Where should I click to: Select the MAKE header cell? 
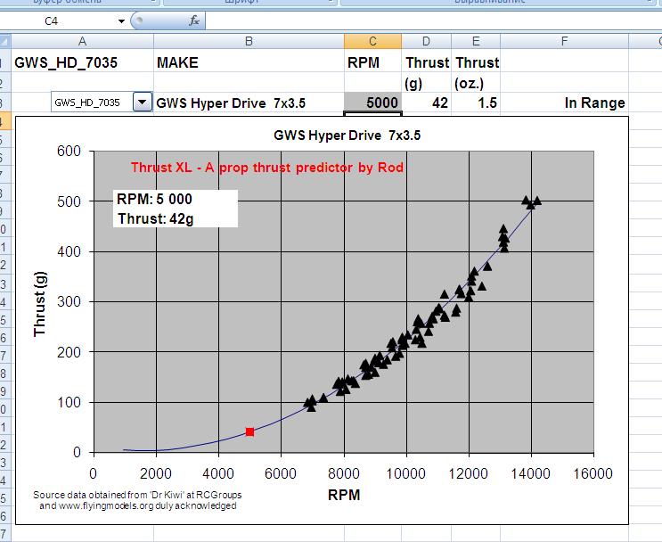click(x=249, y=62)
